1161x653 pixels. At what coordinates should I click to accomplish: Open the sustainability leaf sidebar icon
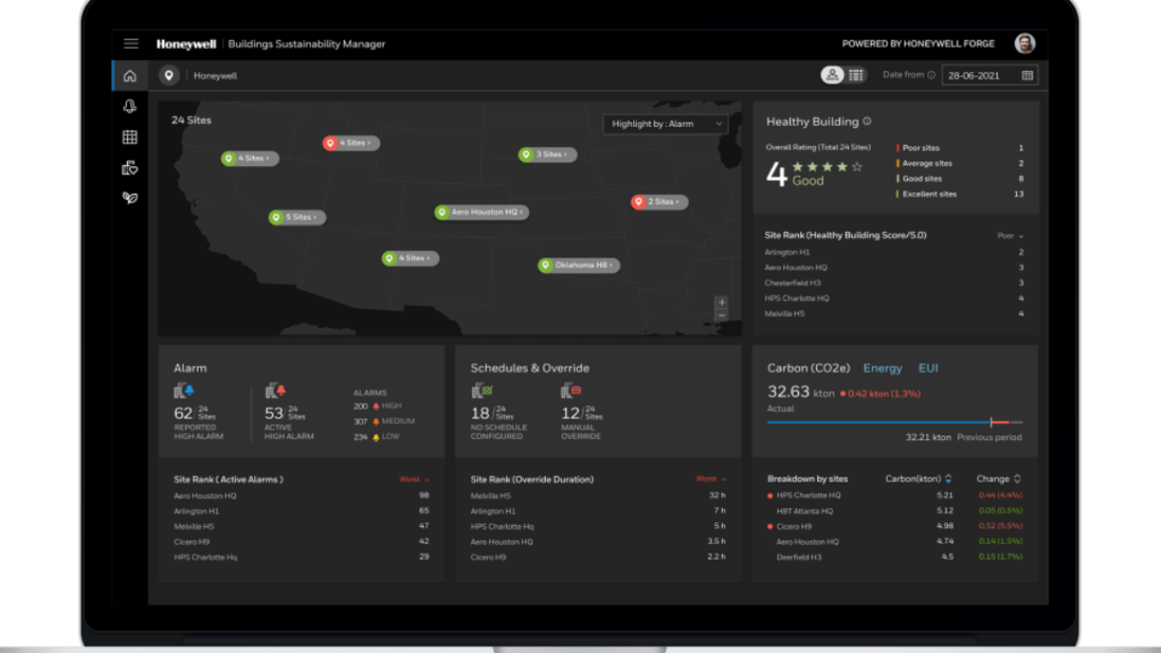click(x=130, y=198)
